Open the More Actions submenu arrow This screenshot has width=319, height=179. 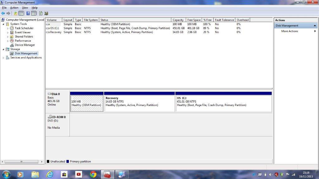tap(315, 31)
